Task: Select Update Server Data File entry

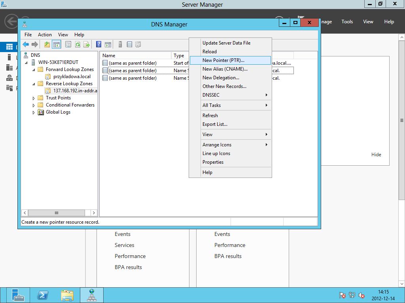Action: tap(231, 43)
